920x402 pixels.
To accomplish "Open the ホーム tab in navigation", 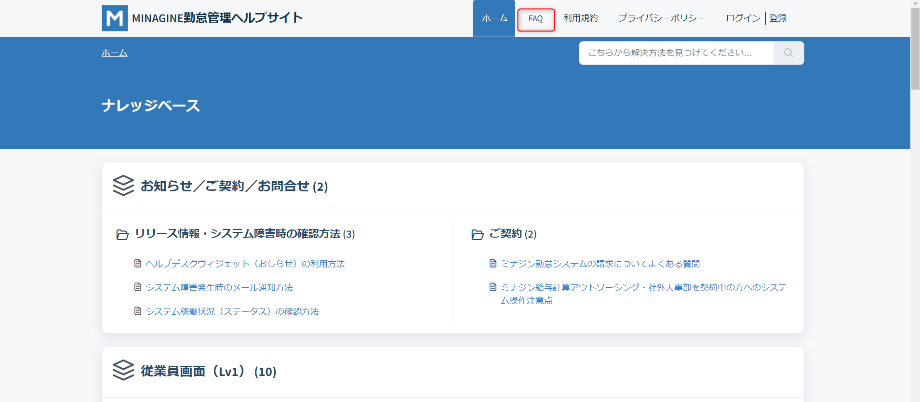I will tap(494, 18).
